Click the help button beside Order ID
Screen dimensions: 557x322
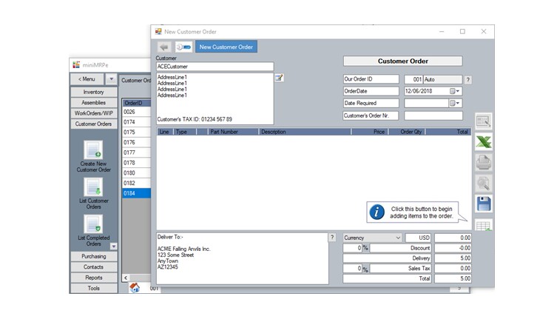467,79
